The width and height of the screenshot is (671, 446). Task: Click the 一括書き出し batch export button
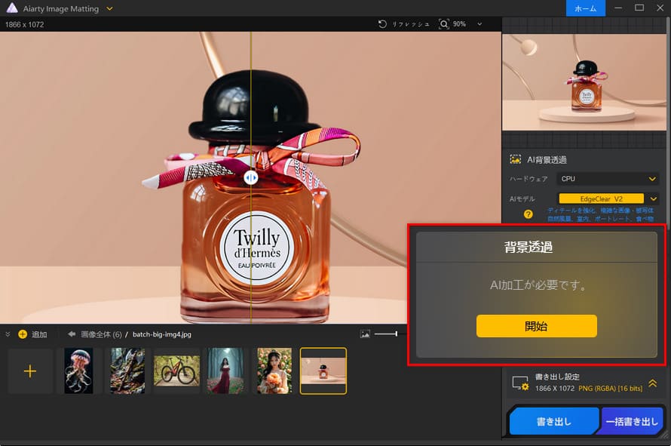632,421
